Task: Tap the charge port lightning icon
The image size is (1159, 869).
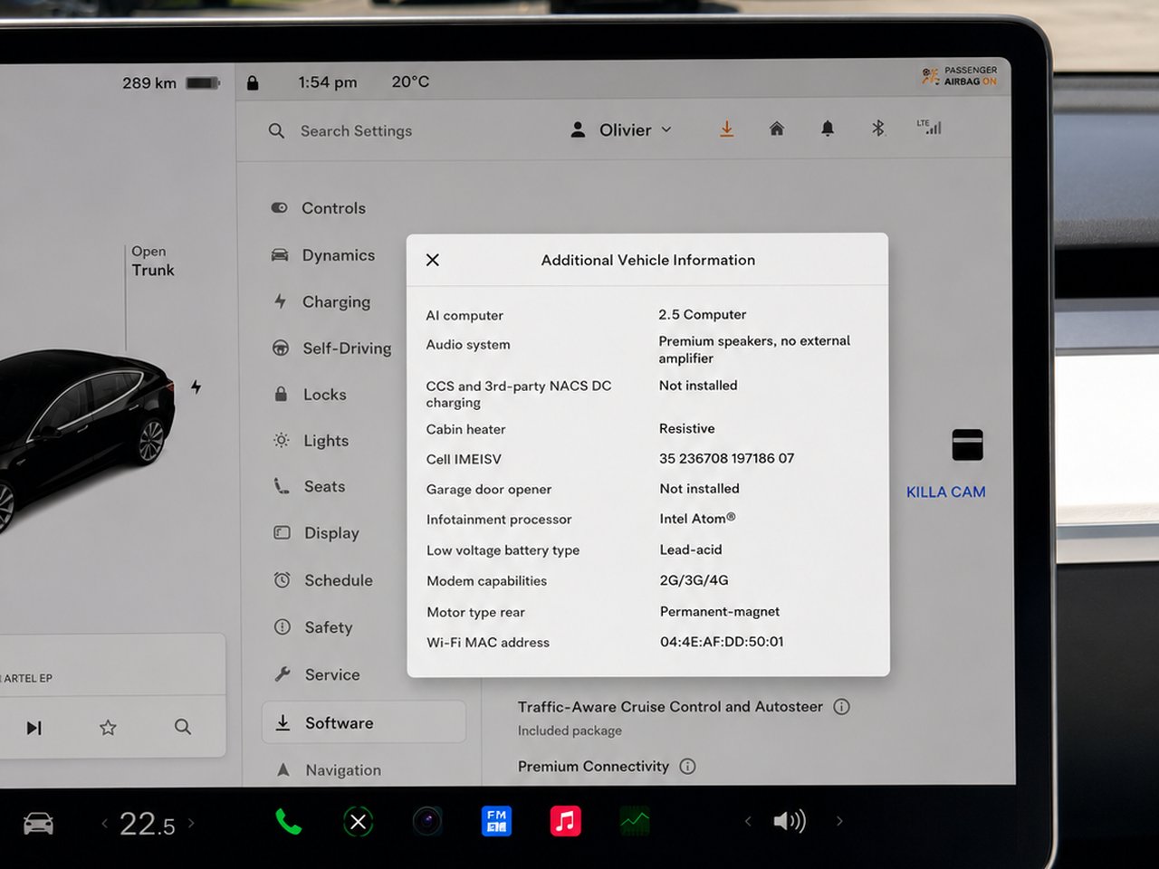Action: [x=196, y=387]
